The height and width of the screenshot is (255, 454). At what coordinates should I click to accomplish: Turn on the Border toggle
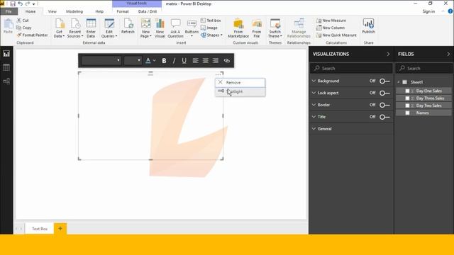(x=384, y=105)
